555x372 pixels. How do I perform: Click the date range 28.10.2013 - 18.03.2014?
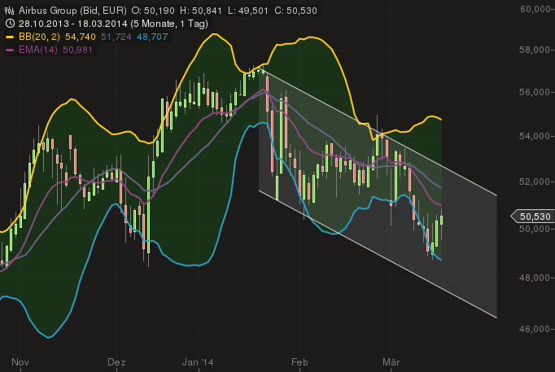click(72, 24)
